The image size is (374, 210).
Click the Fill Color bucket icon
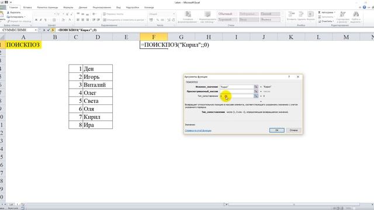point(63,20)
